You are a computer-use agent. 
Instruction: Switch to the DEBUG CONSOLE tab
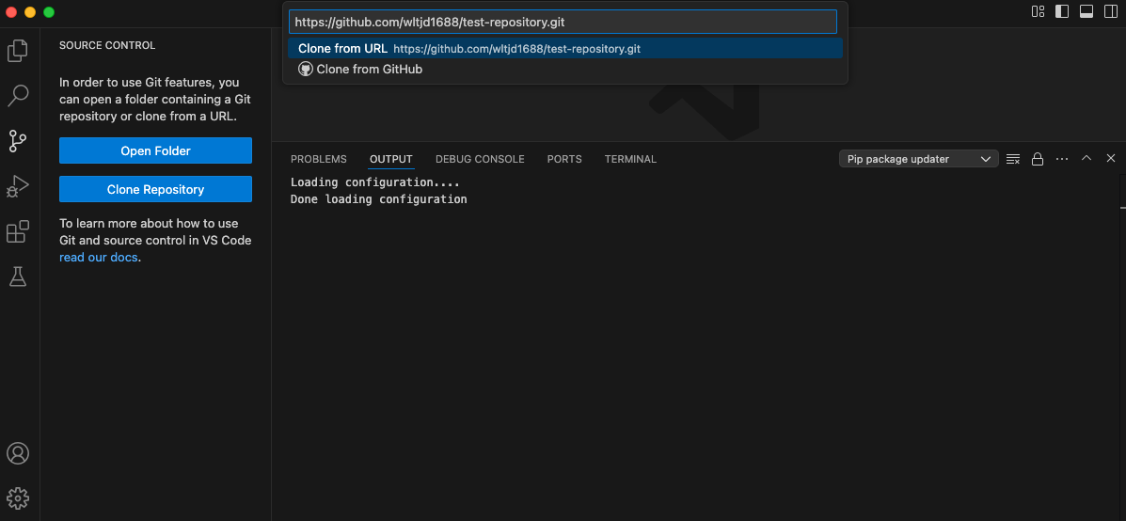click(x=480, y=159)
